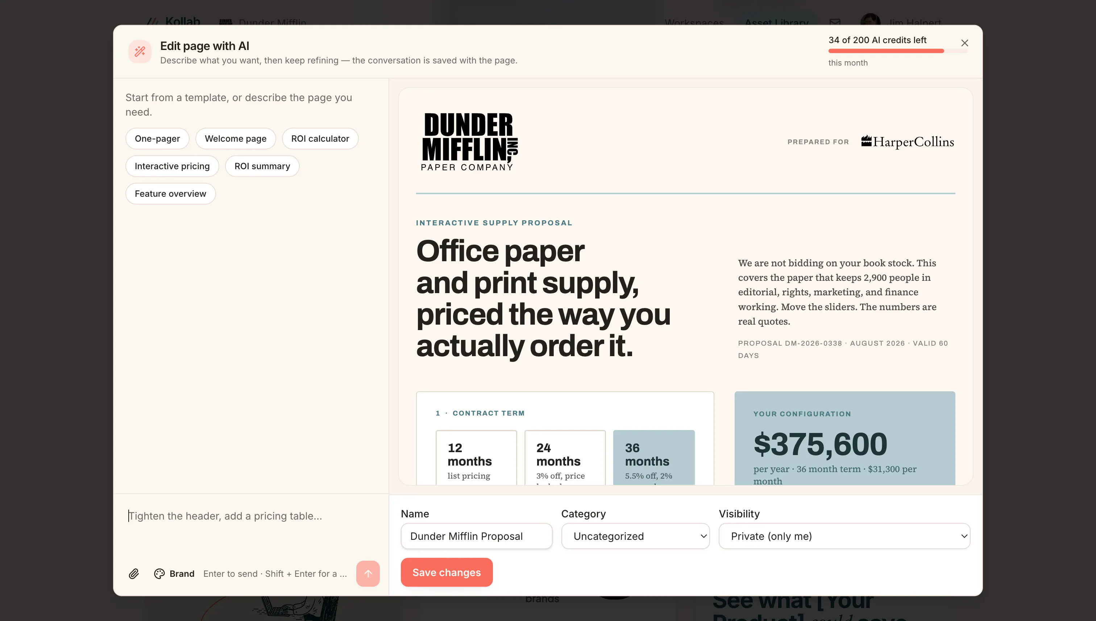Choose the One-pager template

(157, 139)
